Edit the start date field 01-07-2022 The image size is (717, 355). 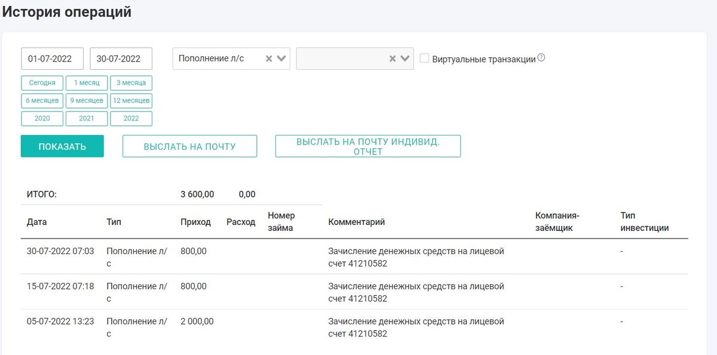tap(53, 58)
